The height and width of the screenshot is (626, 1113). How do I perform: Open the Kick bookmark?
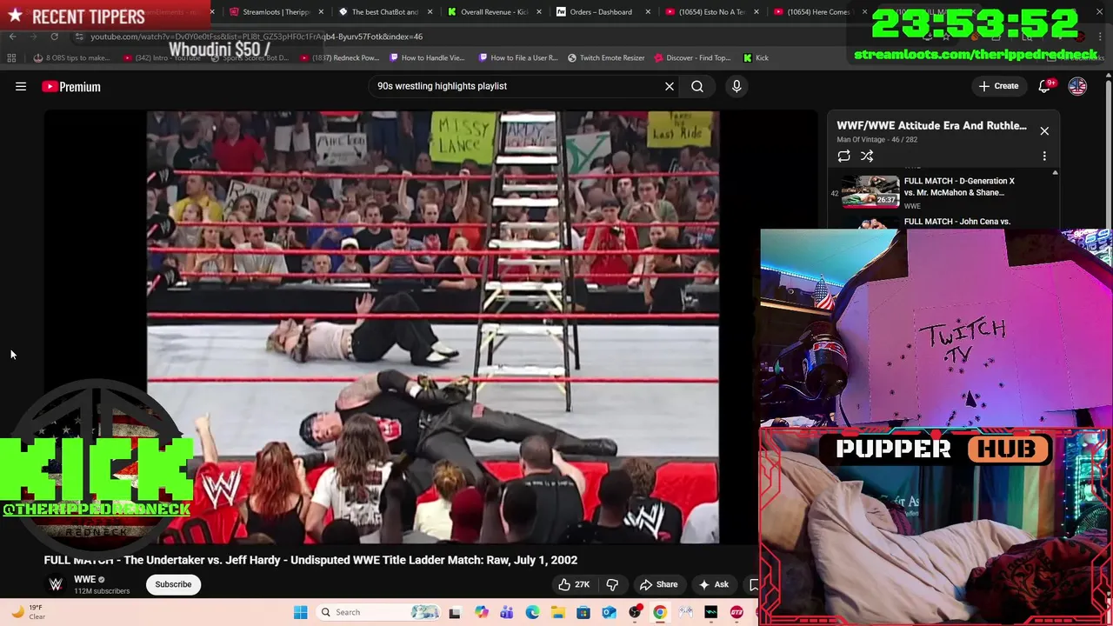tap(756, 58)
